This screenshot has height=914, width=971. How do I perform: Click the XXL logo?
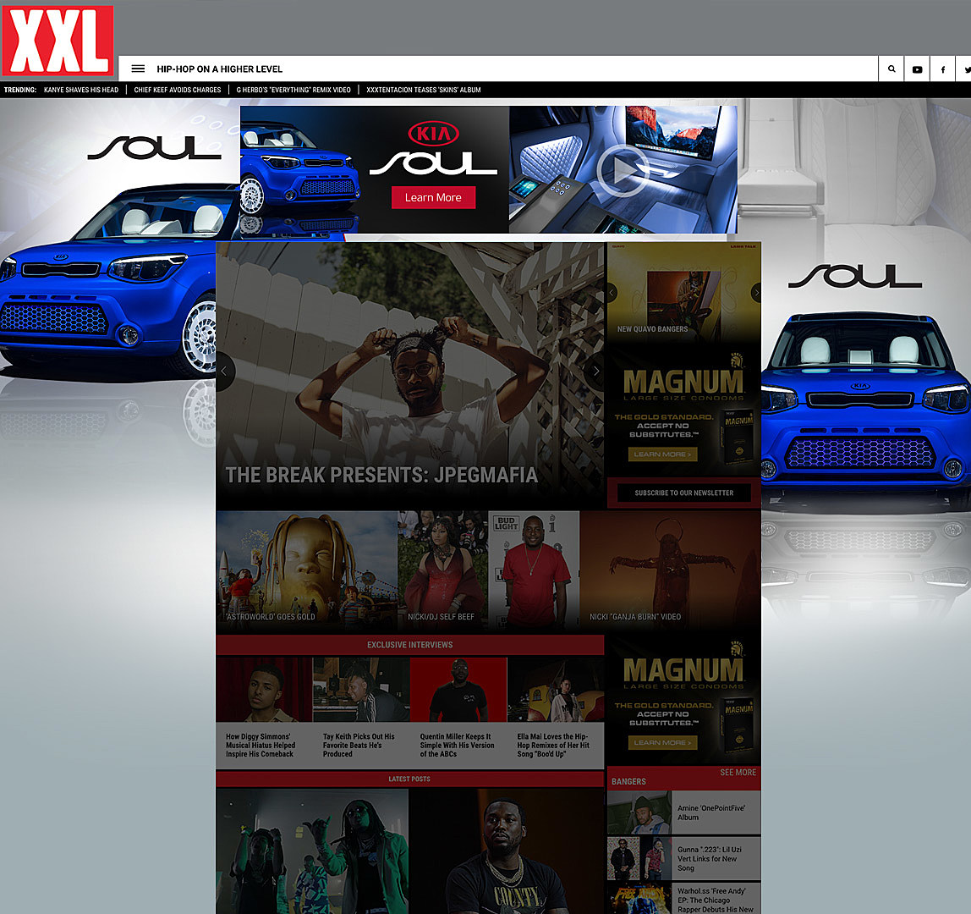(x=58, y=41)
